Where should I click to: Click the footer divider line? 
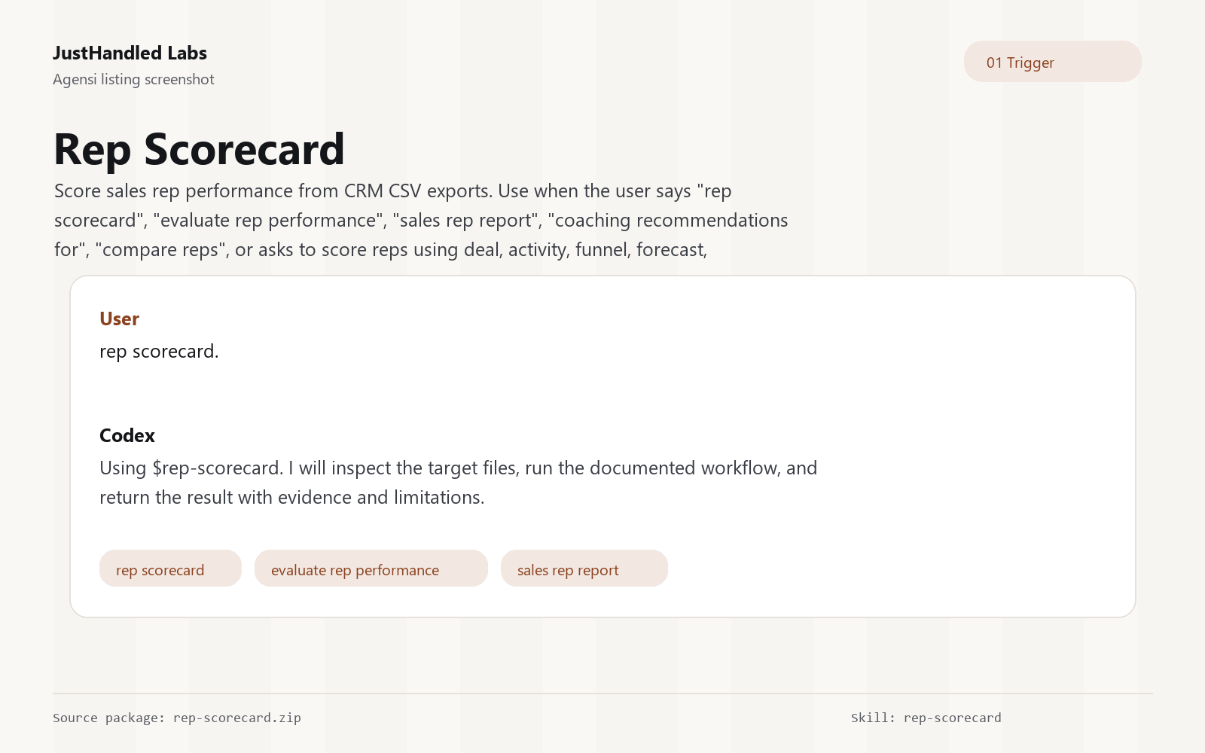pyautogui.click(x=602, y=694)
